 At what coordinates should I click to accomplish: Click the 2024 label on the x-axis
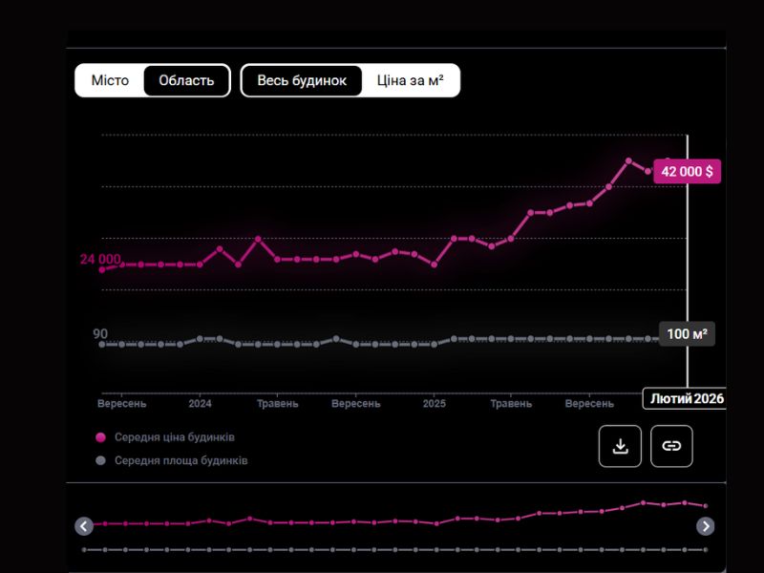200,404
